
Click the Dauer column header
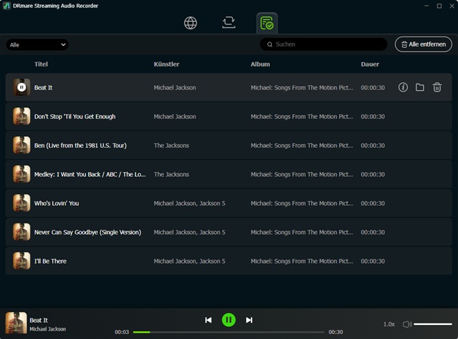(370, 64)
